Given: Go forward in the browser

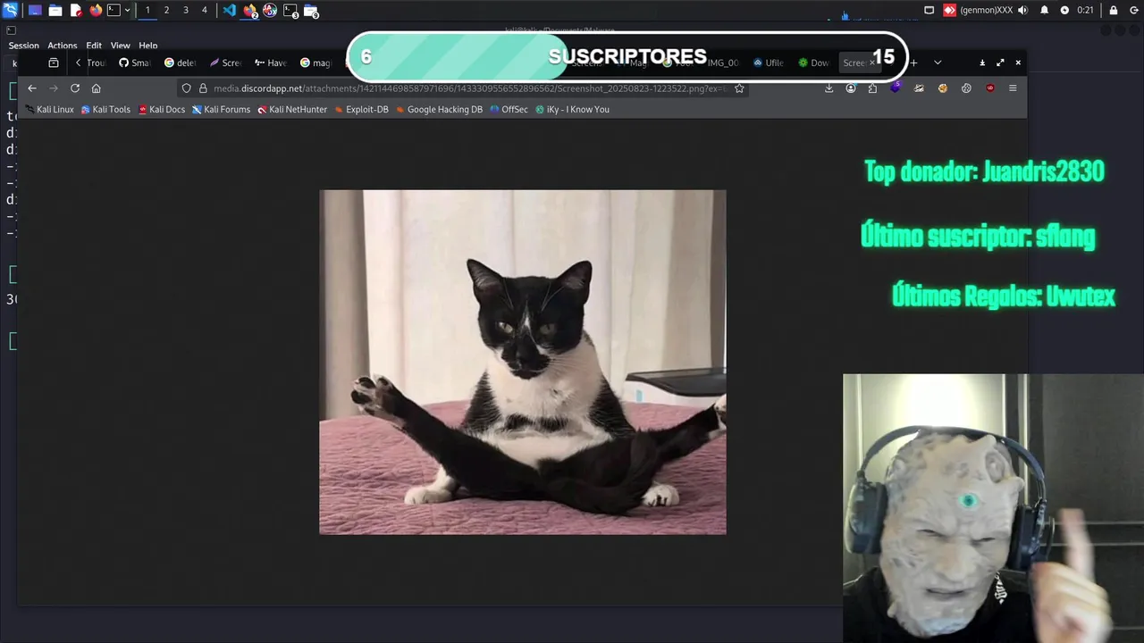Looking at the screenshot, I should point(54,88).
